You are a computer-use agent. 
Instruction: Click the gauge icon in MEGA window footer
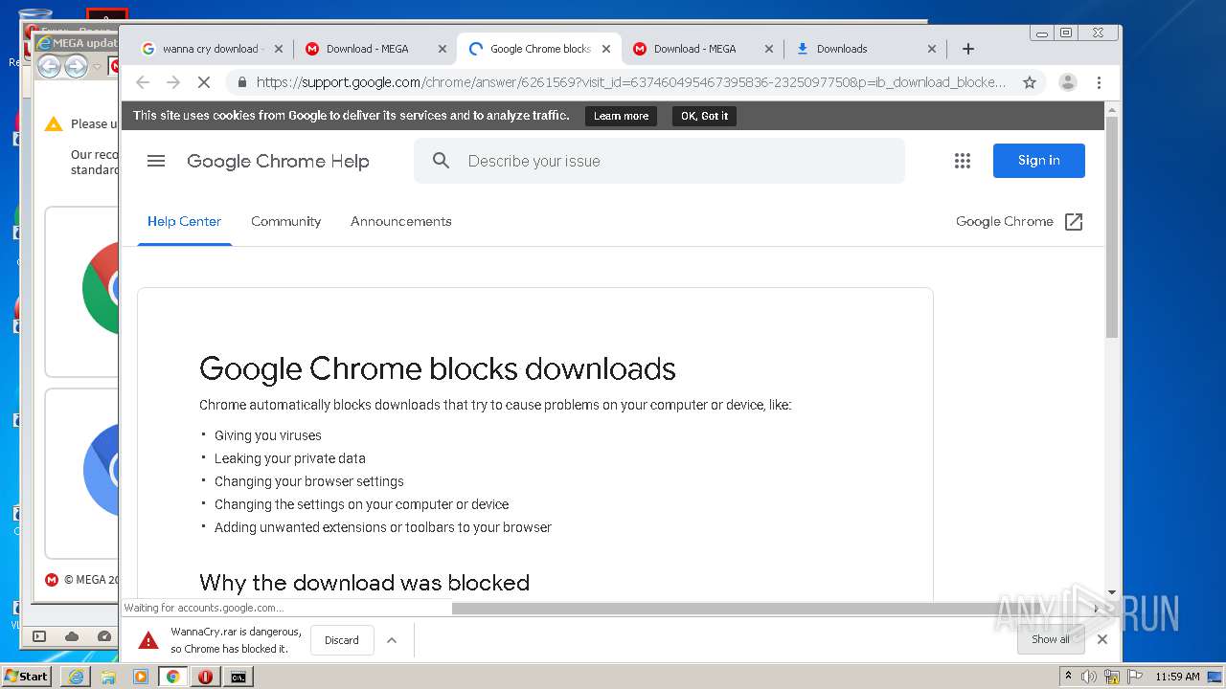coord(104,636)
